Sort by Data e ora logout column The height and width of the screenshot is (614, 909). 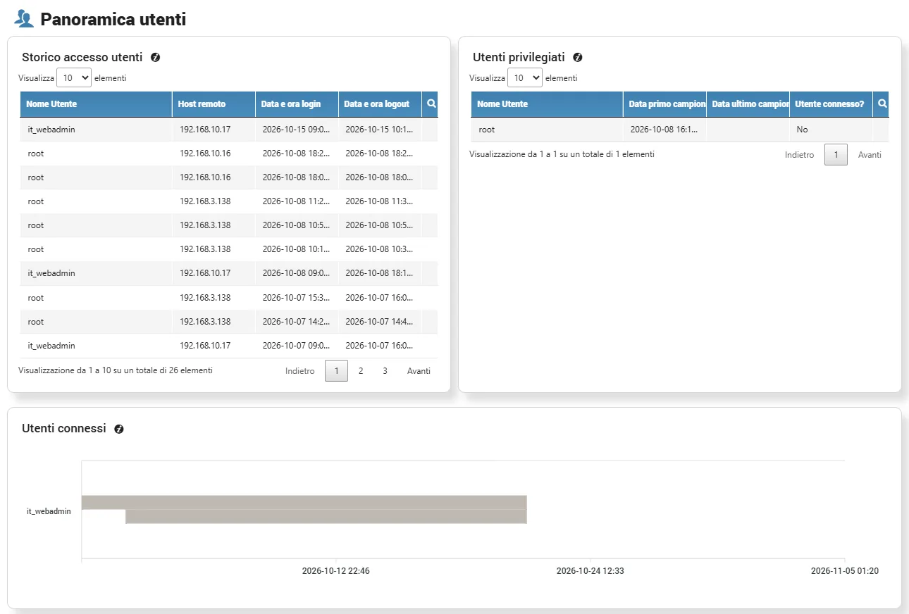click(380, 104)
